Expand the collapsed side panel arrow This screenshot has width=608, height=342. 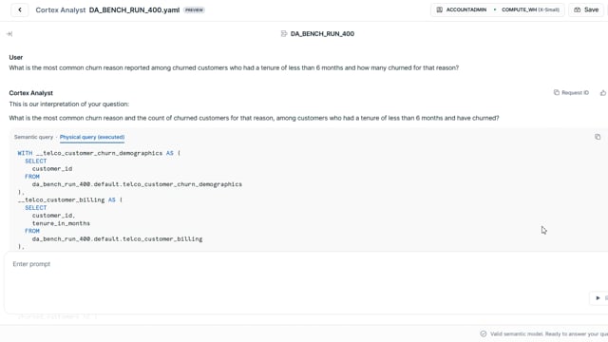pos(9,34)
